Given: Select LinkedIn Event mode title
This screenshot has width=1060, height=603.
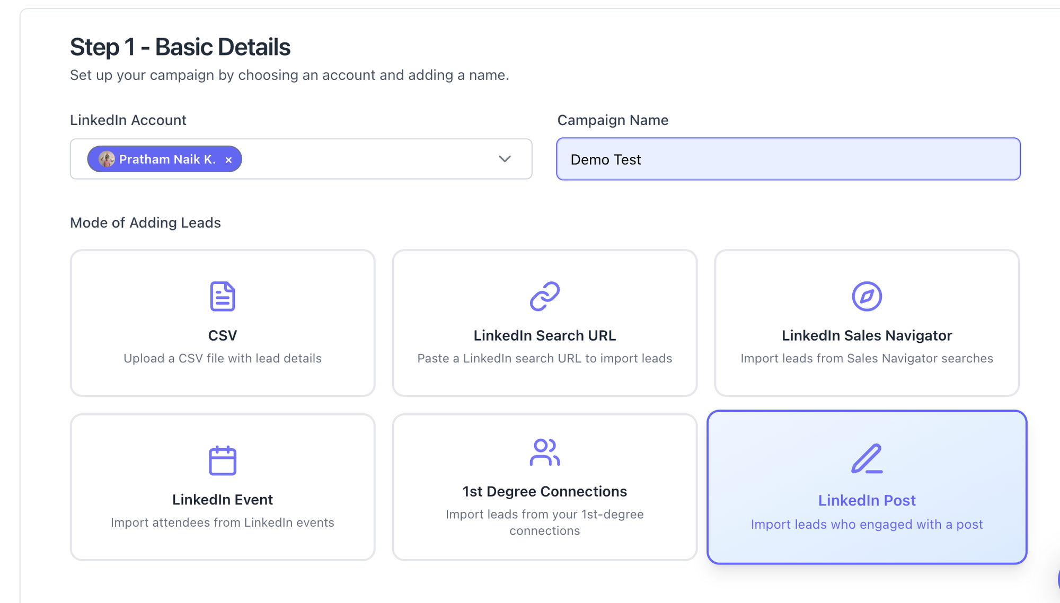Looking at the screenshot, I should coord(222,500).
